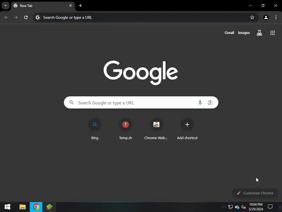This screenshot has width=282, height=212.
Task: Select the New Tab tab
Action: [43, 6]
